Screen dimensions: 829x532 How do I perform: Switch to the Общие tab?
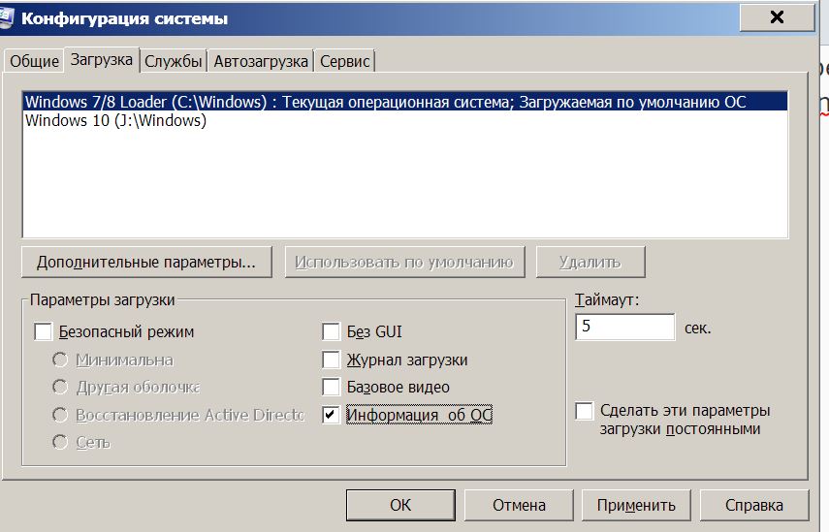34,61
